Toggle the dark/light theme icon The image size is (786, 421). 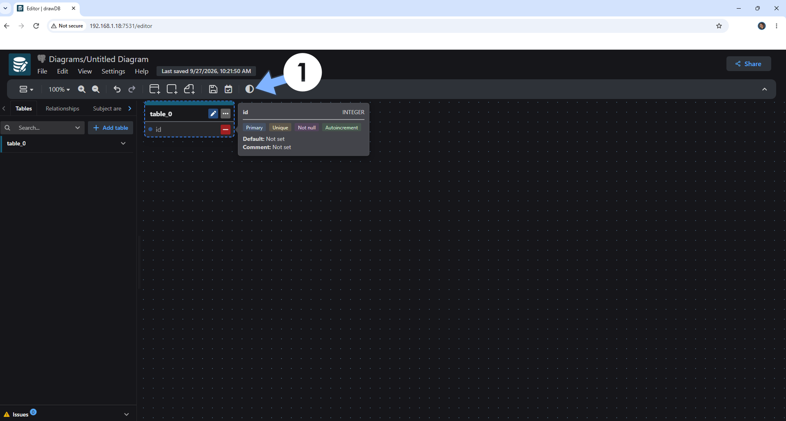click(249, 89)
